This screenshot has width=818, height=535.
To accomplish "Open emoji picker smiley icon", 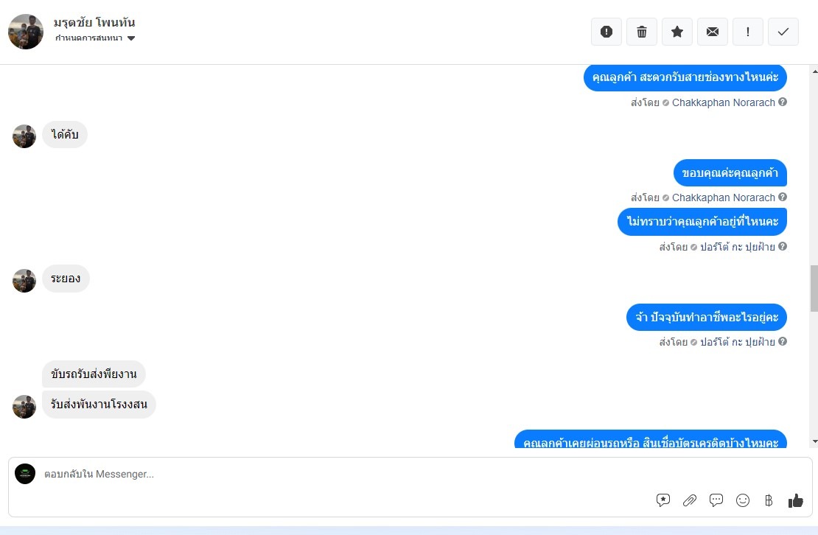I will click(743, 500).
